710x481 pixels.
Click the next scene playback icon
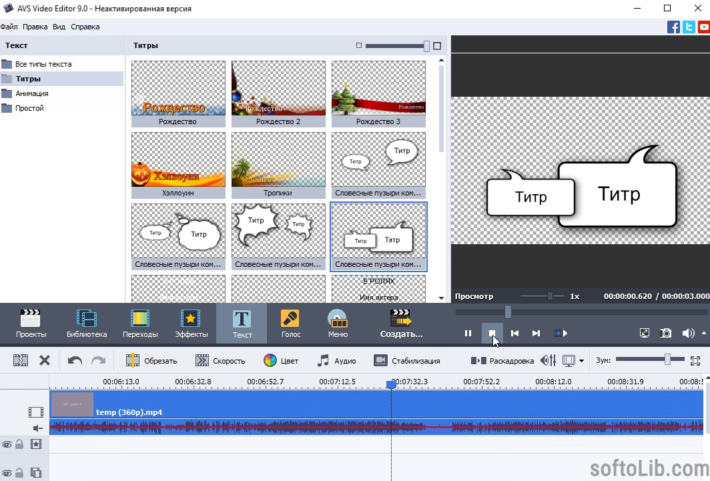click(561, 334)
